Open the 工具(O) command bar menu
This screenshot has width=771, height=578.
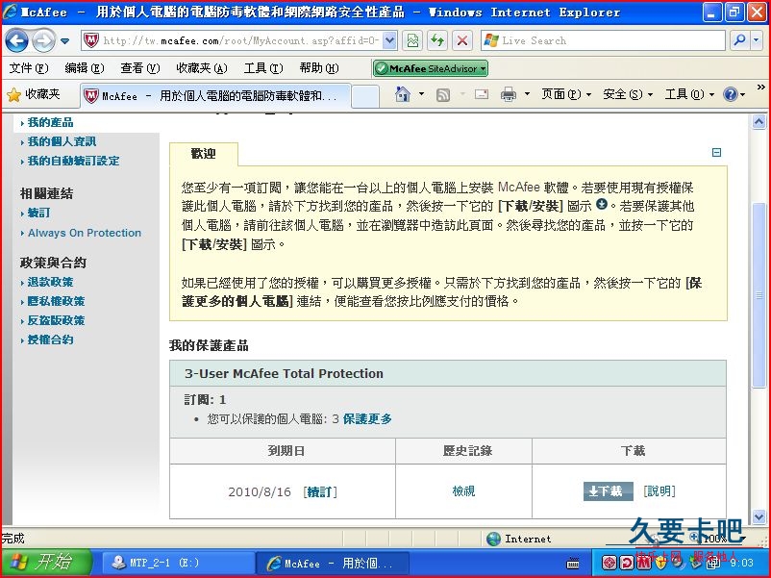[x=689, y=94]
